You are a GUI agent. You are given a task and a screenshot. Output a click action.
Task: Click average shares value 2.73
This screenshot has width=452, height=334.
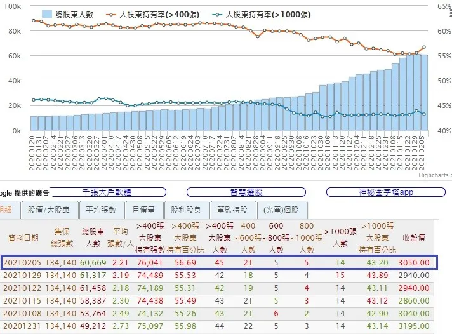point(120,326)
